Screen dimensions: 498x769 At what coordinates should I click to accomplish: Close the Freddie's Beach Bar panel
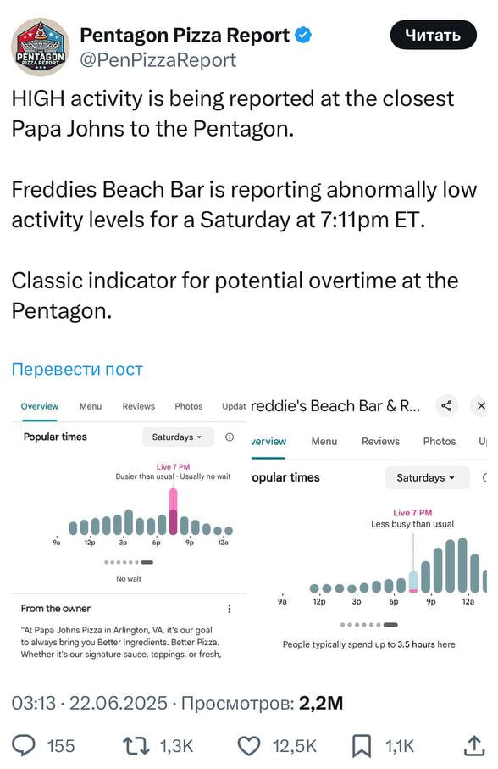[481, 405]
